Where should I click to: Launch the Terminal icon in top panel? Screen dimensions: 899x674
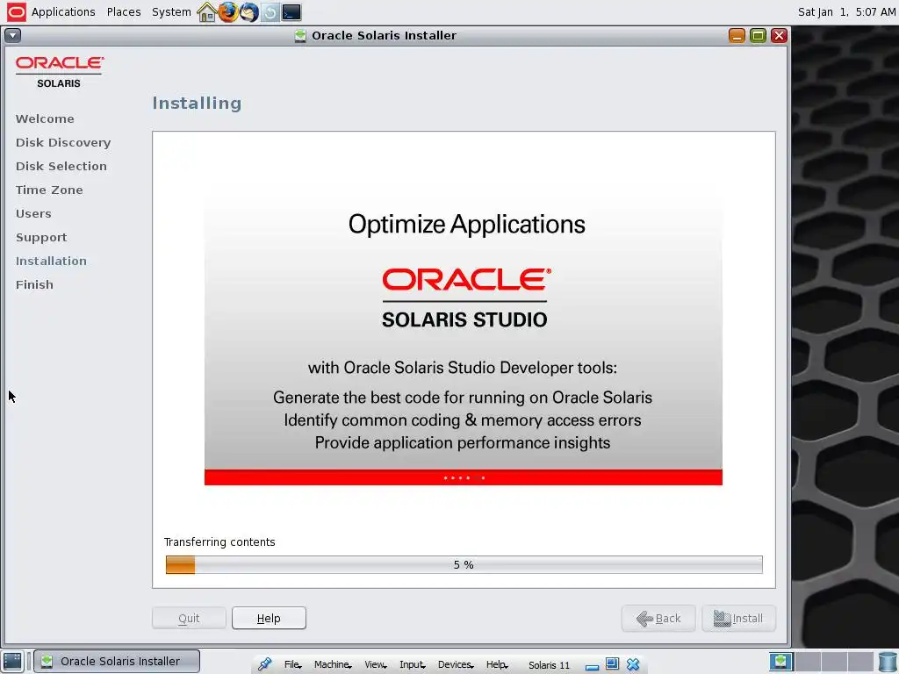click(x=291, y=12)
